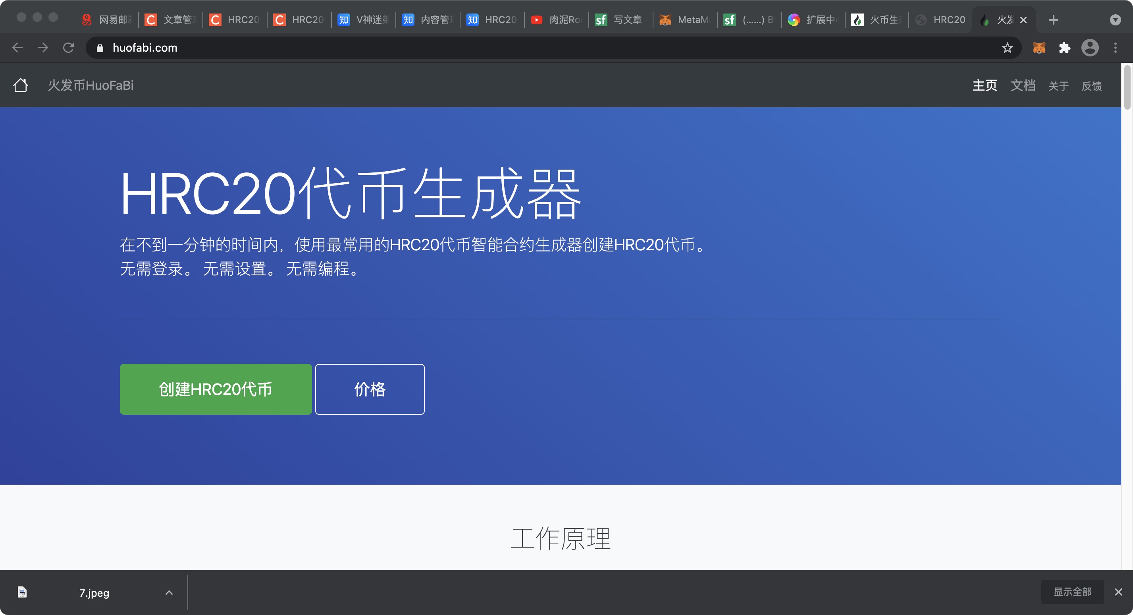Open a new browser tab
The height and width of the screenshot is (615, 1133).
point(1053,20)
